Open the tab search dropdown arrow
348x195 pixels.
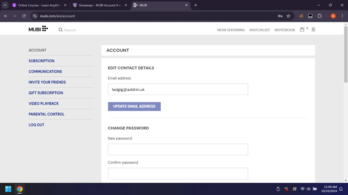click(5, 5)
